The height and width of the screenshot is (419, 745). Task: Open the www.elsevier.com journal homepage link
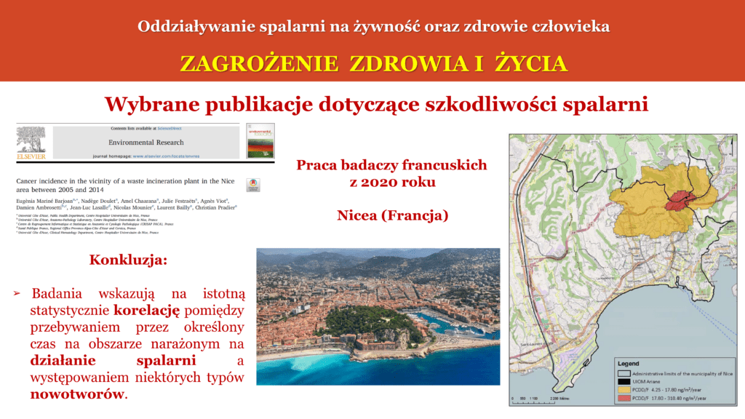click(166, 156)
